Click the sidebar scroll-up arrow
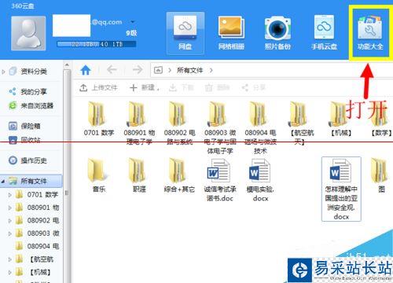This screenshot has width=393, height=283. coord(67,64)
